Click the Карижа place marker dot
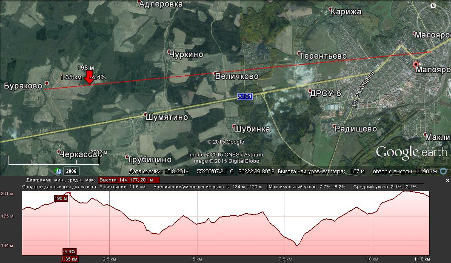Screen dimensions: 451x263 (x=331, y=9)
